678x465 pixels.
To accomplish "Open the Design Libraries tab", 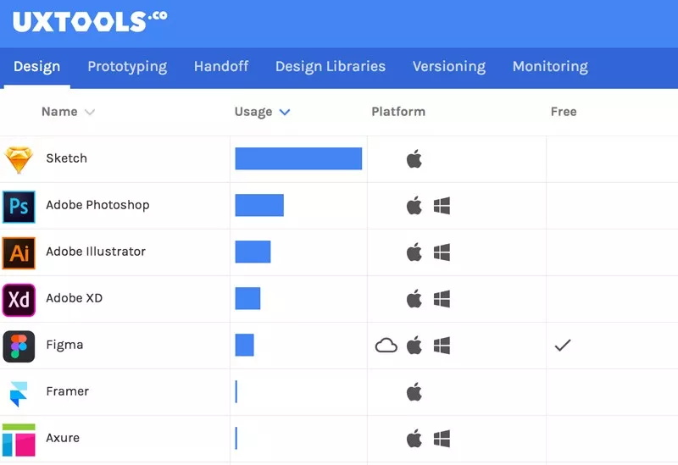I will (331, 67).
